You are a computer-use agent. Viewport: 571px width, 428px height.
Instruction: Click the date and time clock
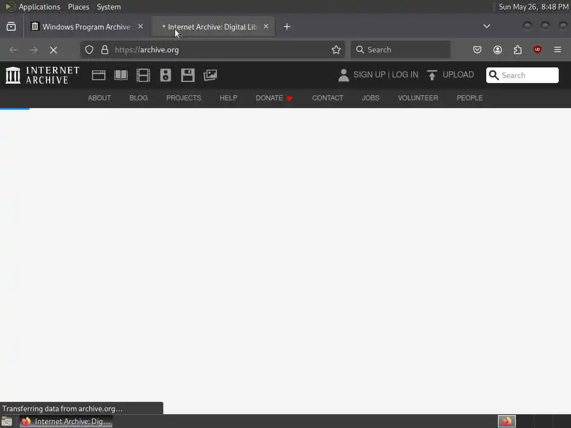(534, 7)
